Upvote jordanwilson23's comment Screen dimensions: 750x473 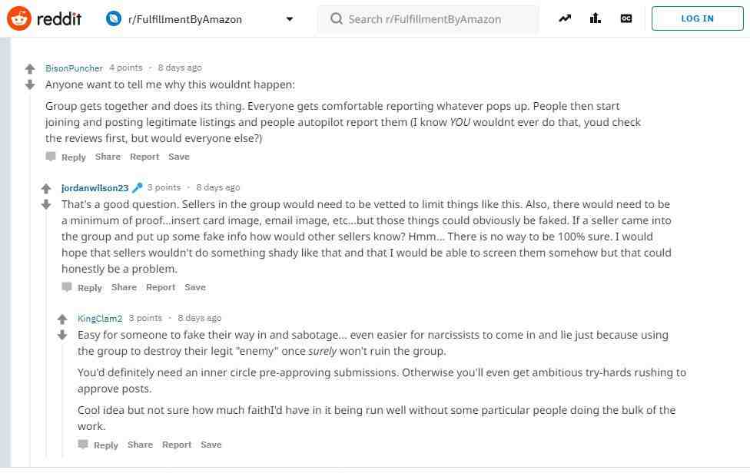click(x=46, y=189)
